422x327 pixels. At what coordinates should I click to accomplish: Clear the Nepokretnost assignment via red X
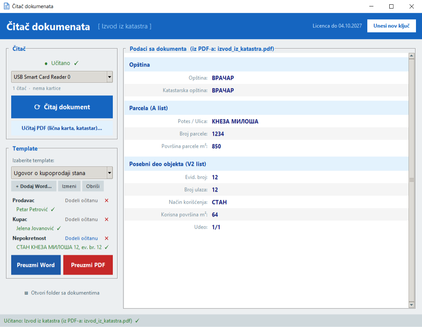(x=107, y=238)
